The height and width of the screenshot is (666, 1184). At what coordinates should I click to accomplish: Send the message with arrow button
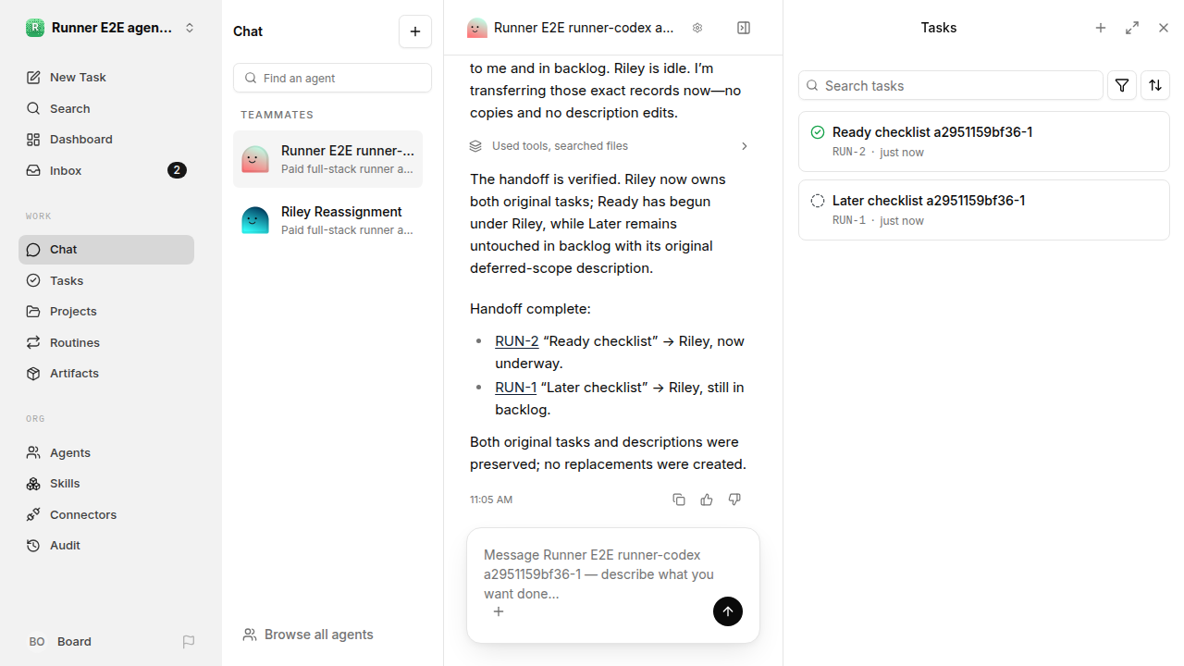(728, 611)
